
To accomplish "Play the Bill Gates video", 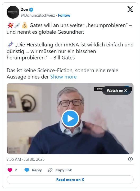I will (x=70, y=118).
